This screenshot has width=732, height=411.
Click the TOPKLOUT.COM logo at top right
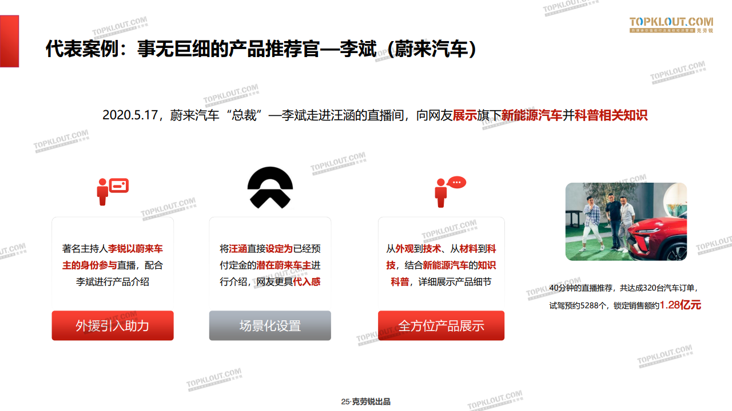coord(671,24)
